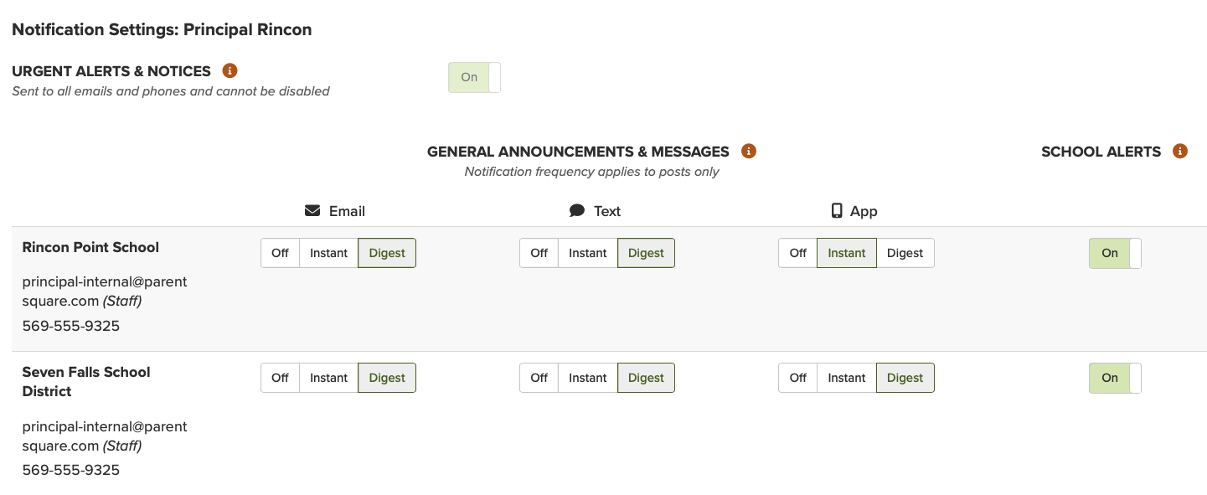Click the Seven Falls School District name
Screen dimensions: 1207x495
coord(86,381)
